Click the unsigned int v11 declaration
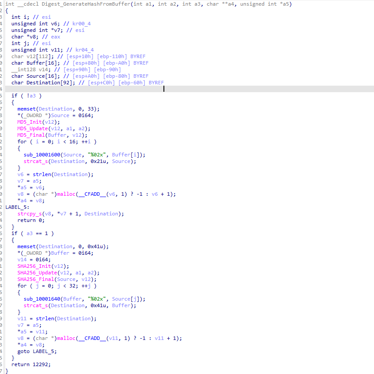The height and width of the screenshot is (374, 374). 37,50
